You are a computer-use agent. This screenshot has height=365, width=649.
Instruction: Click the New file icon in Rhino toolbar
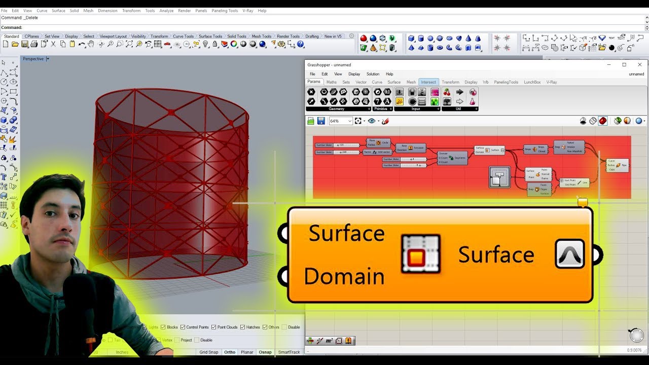(x=5, y=44)
